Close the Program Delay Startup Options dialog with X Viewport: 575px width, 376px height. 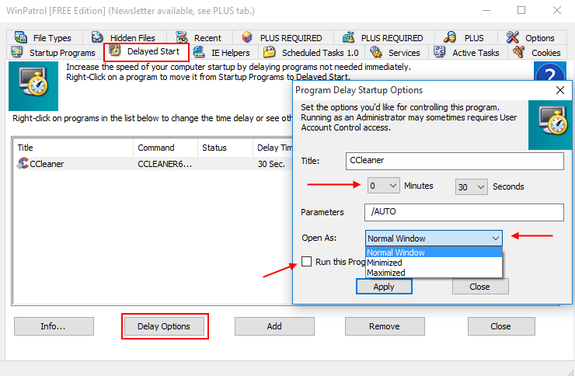click(x=559, y=90)
